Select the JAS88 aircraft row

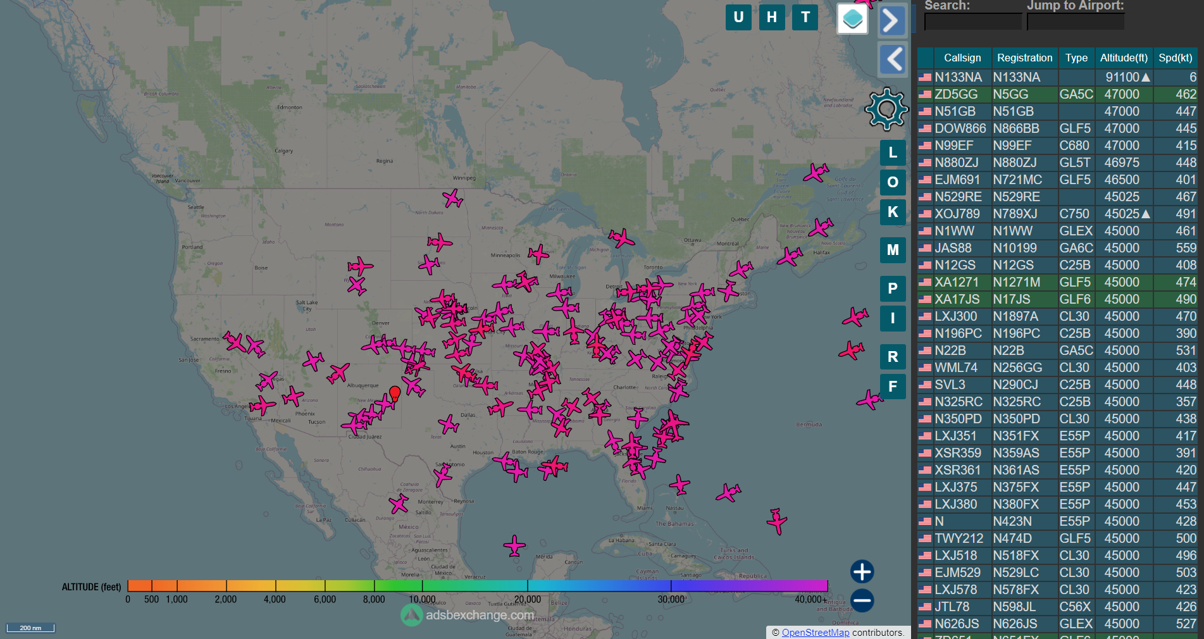1057,248
